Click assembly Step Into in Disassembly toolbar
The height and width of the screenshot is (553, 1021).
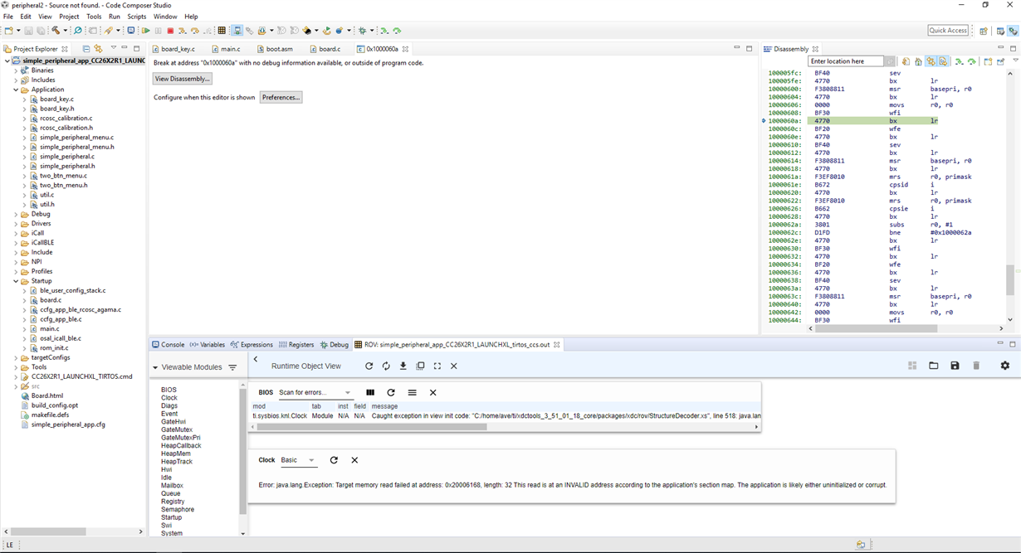pyautogui.click(x=960, y=61)
